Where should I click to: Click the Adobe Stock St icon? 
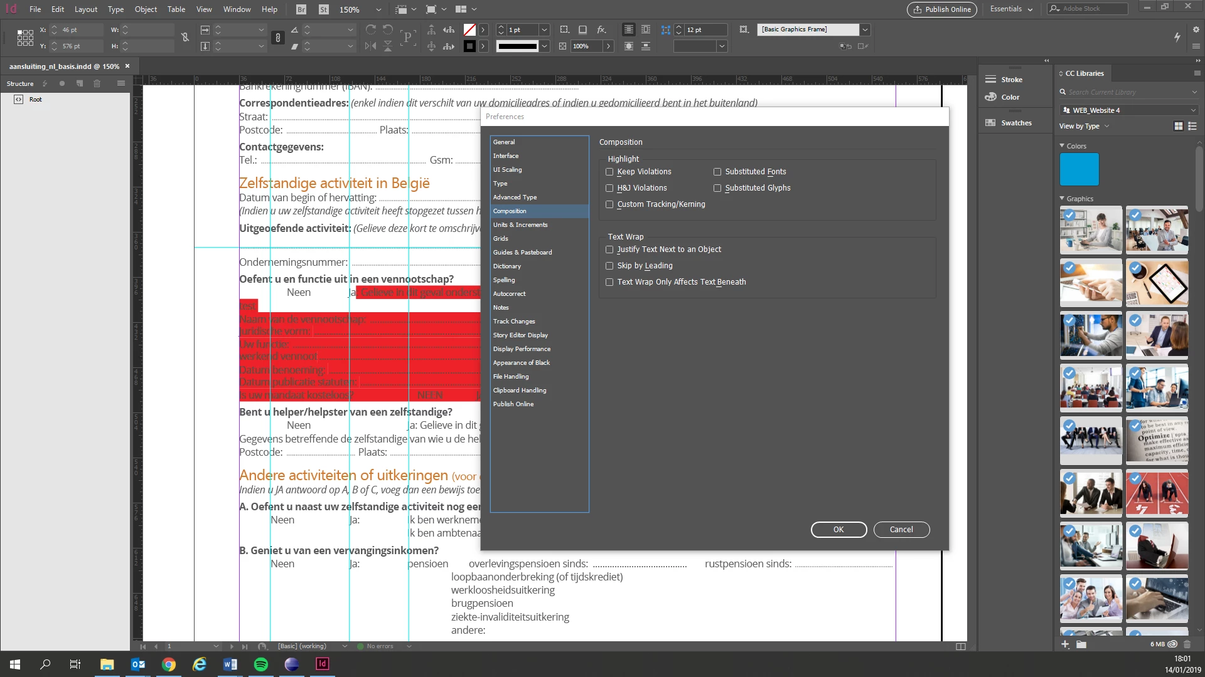point(324,9)
